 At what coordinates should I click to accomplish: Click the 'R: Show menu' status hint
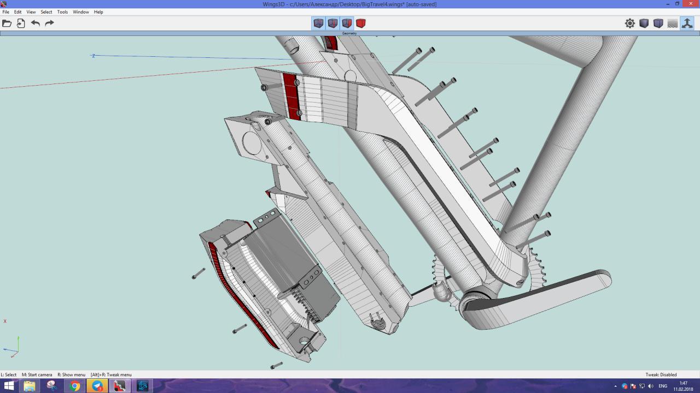coord(71,374)
